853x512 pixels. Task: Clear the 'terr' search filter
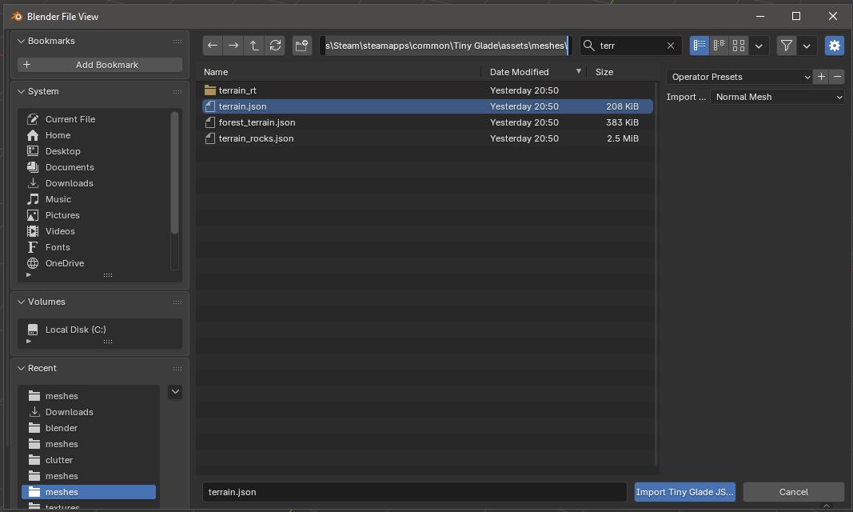[x=671, y=46]
